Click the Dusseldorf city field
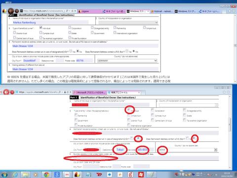The height and width of the screenshot is (178, 237). (31, 61)
